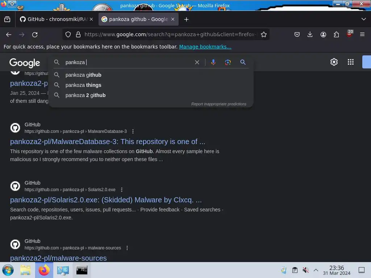Screen dimensions: 371x278
Task: Open the Start menu on the taskbar
Action: (8, 270)
